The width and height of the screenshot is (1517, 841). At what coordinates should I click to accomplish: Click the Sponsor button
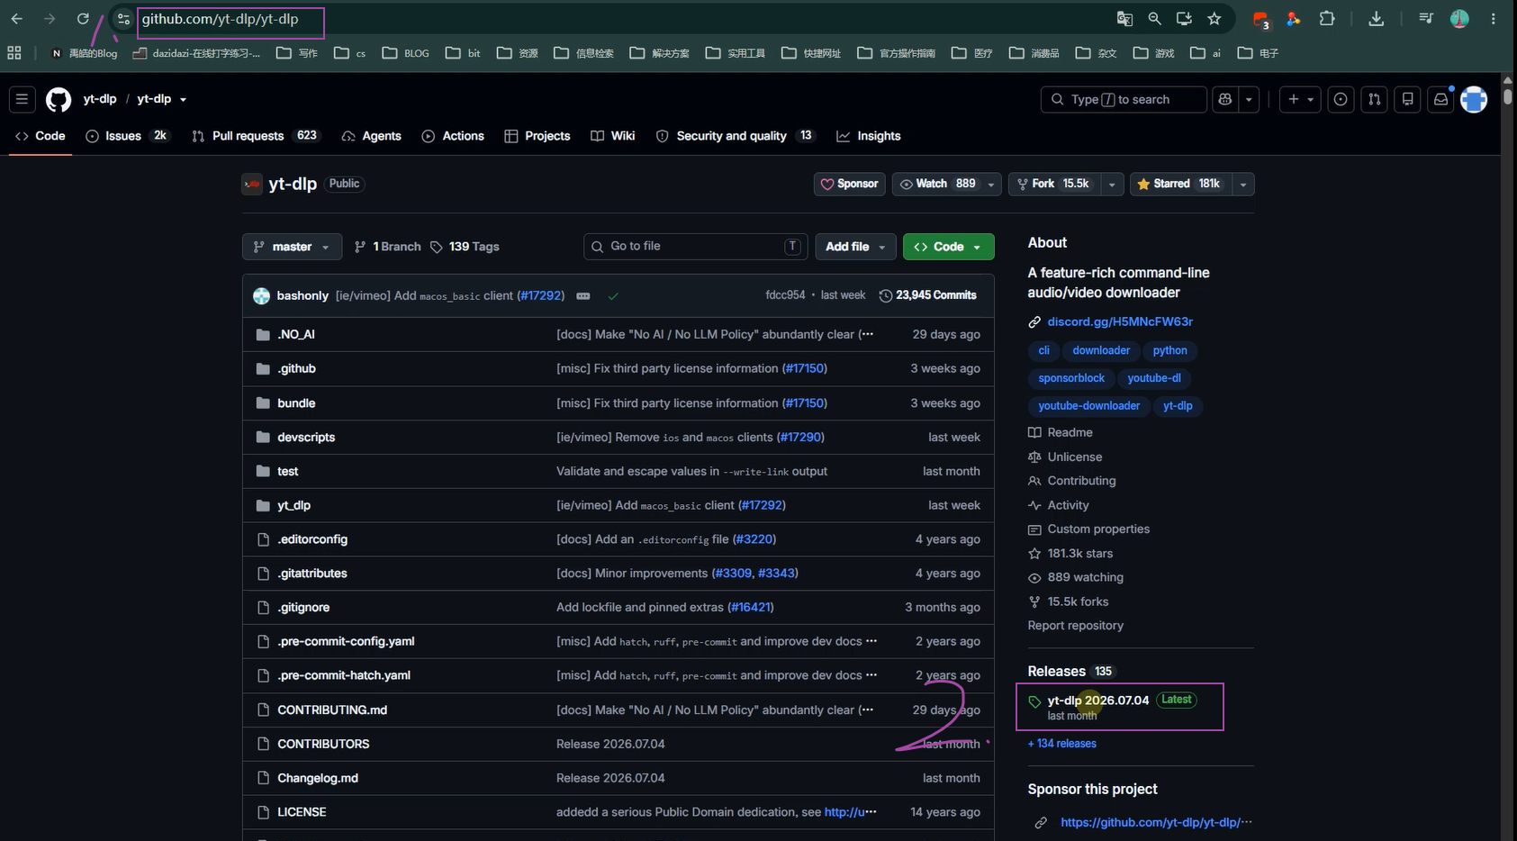849,184
